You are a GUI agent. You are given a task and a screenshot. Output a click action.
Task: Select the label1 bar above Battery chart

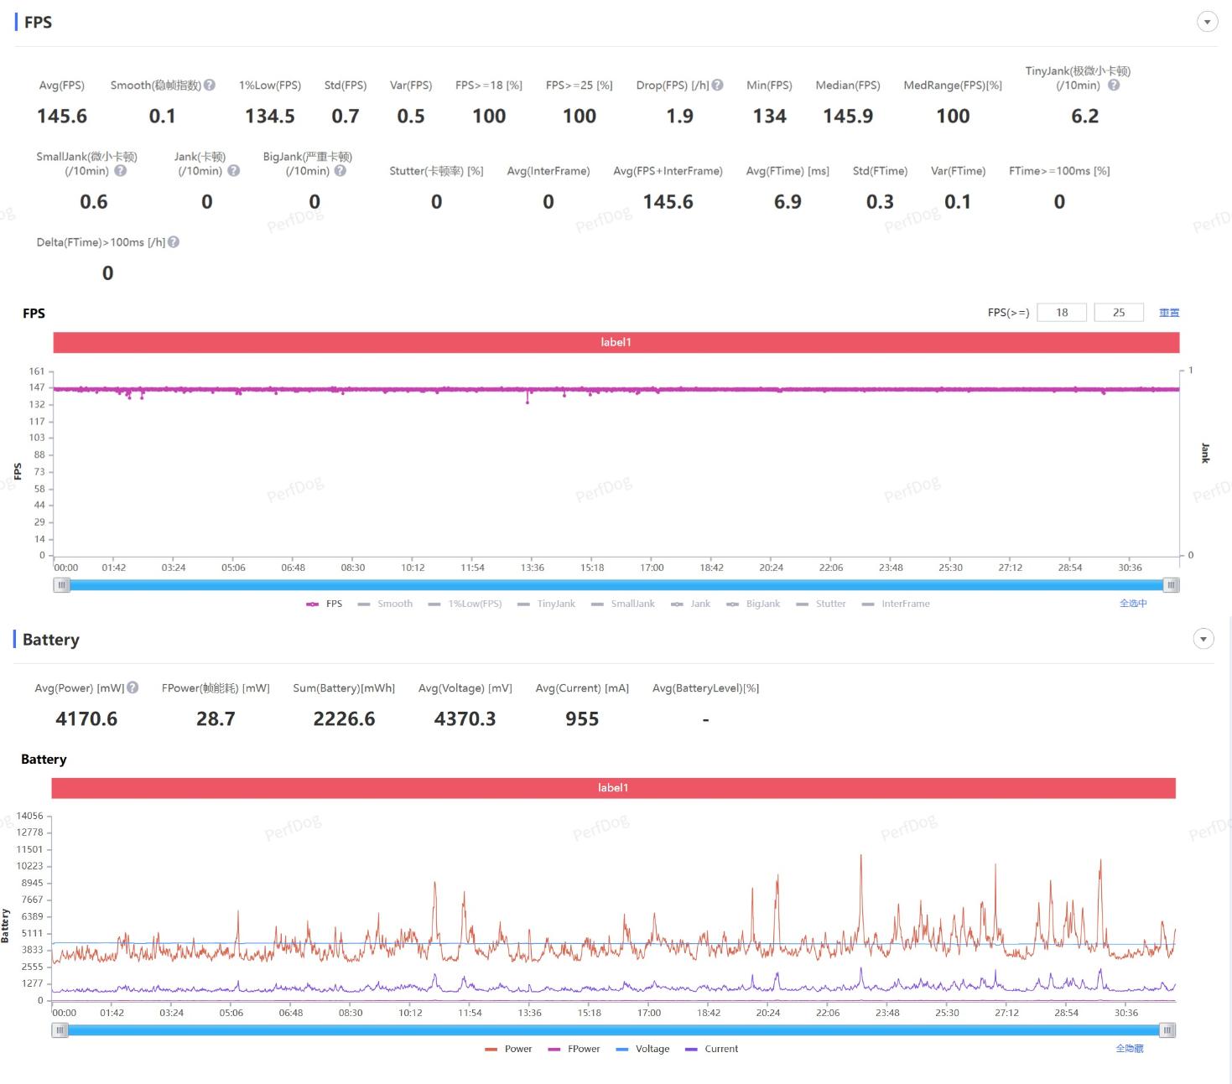(x=613, y=787)
